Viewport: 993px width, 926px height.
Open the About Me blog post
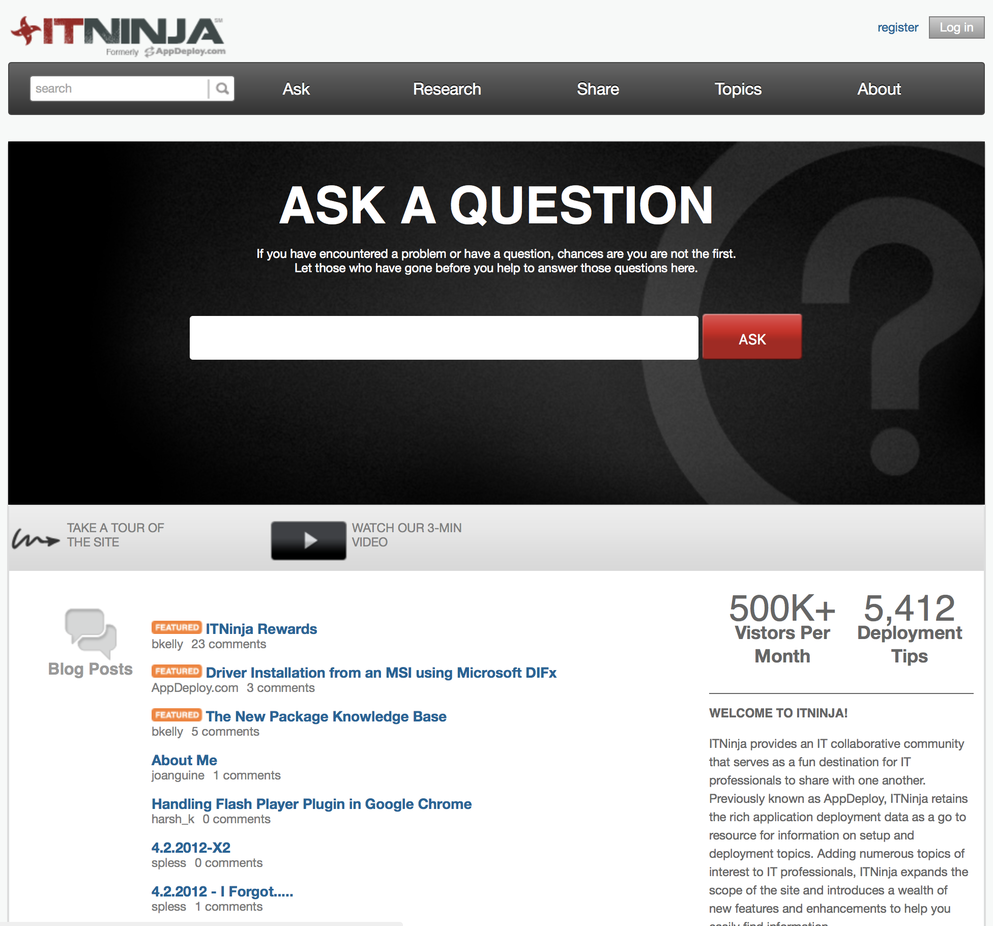(x=184, y=760)
